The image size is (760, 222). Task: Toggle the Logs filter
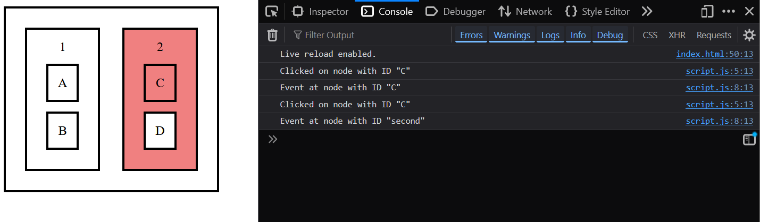click(550, 35)
